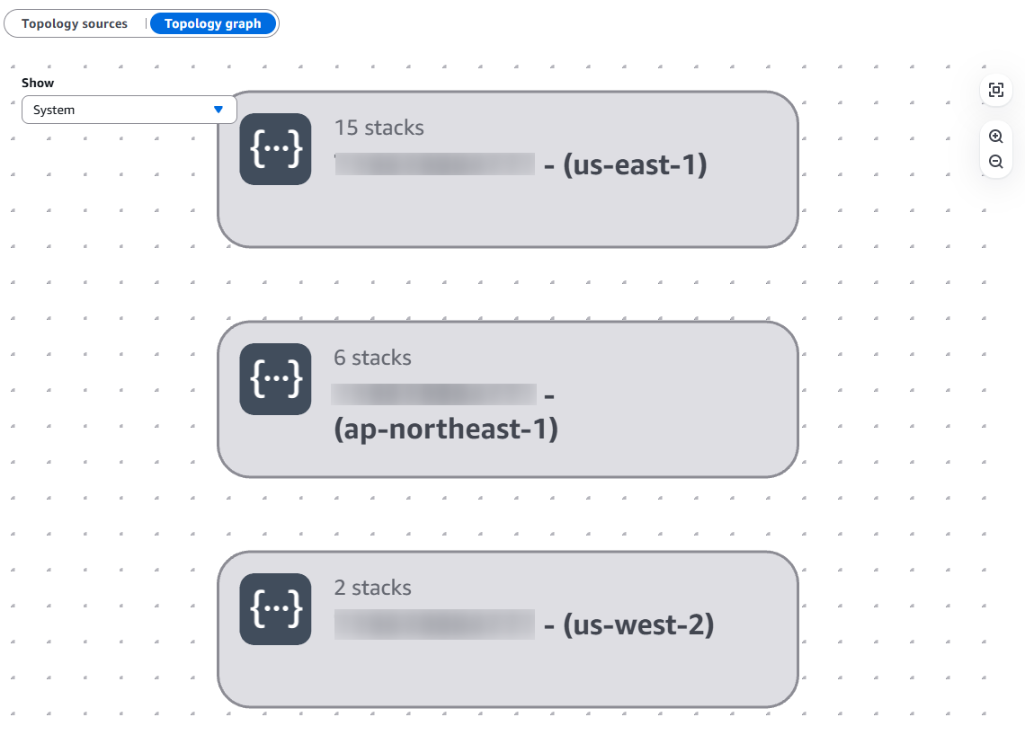Click the "6 stacks" count text
Screen dimensions: 1025x735
[x=372, y=358]
